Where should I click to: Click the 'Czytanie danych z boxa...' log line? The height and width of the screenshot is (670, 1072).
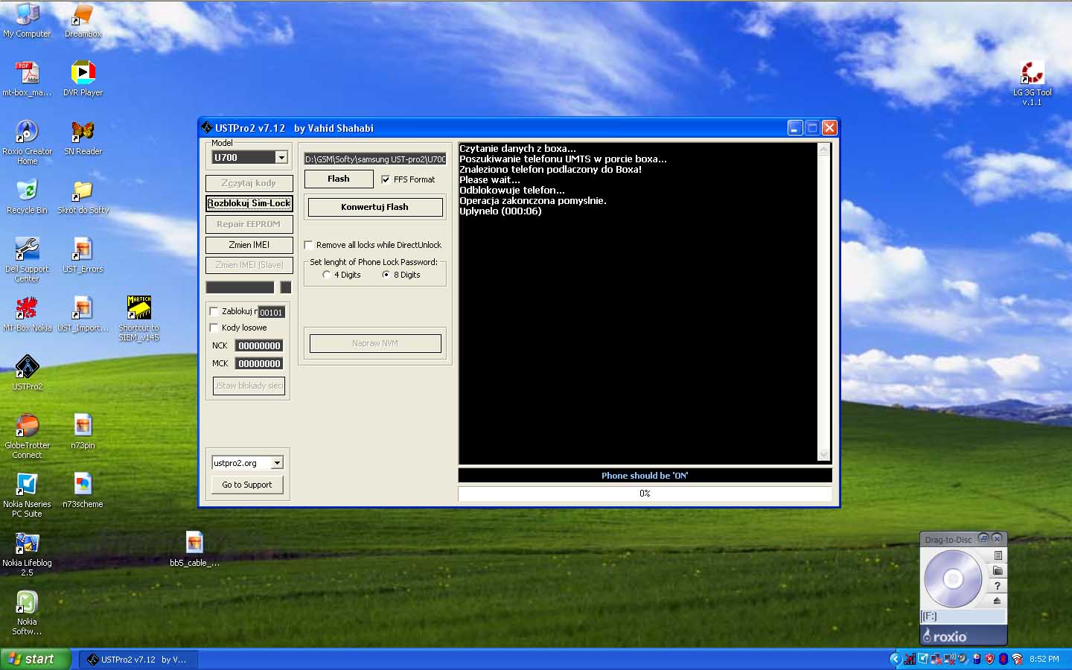(517, 149)
